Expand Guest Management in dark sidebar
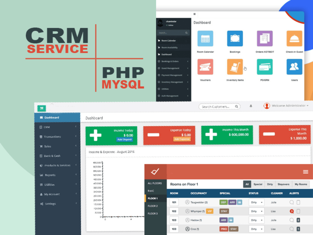This screenshot has height=235, width=313. 173,68
